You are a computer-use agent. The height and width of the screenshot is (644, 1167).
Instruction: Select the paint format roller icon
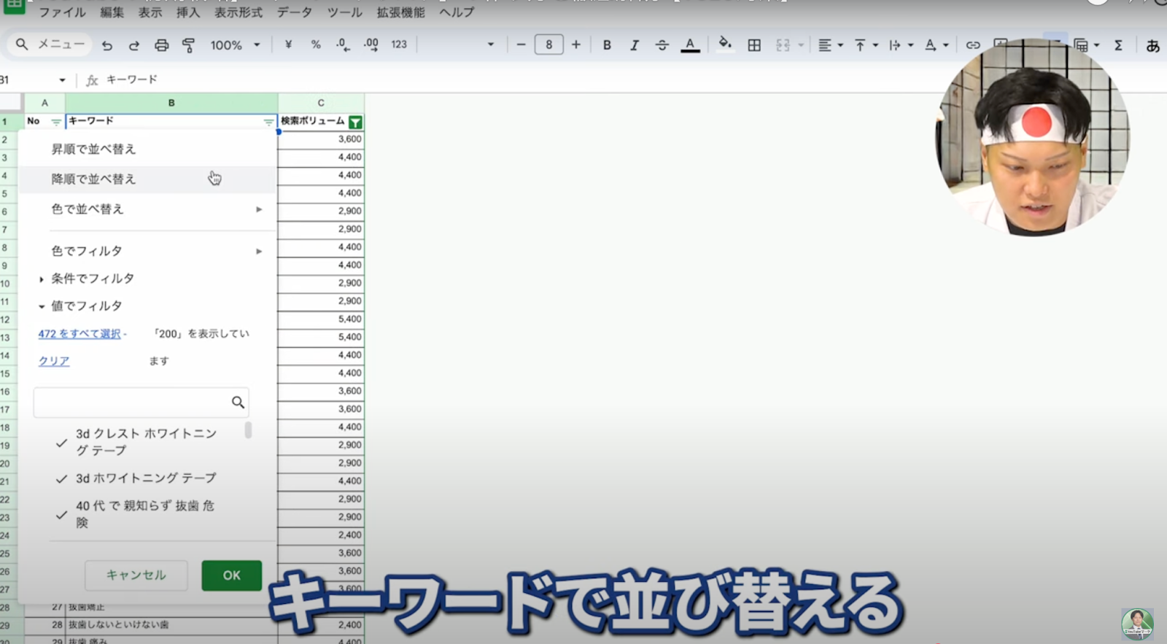[188, 45]
